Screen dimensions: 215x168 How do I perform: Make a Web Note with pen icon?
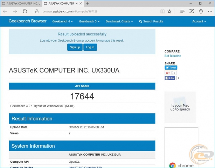pos(192,11)
